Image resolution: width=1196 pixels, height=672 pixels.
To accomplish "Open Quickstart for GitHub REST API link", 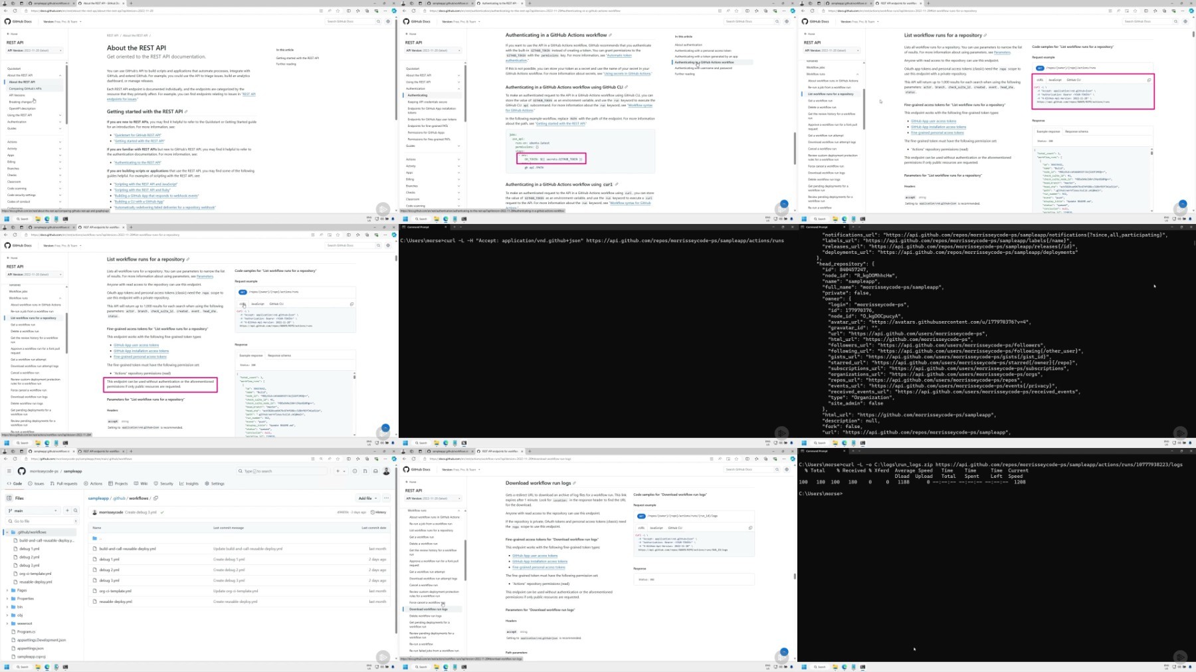I will pyautogui.click(x=138, y=135).
